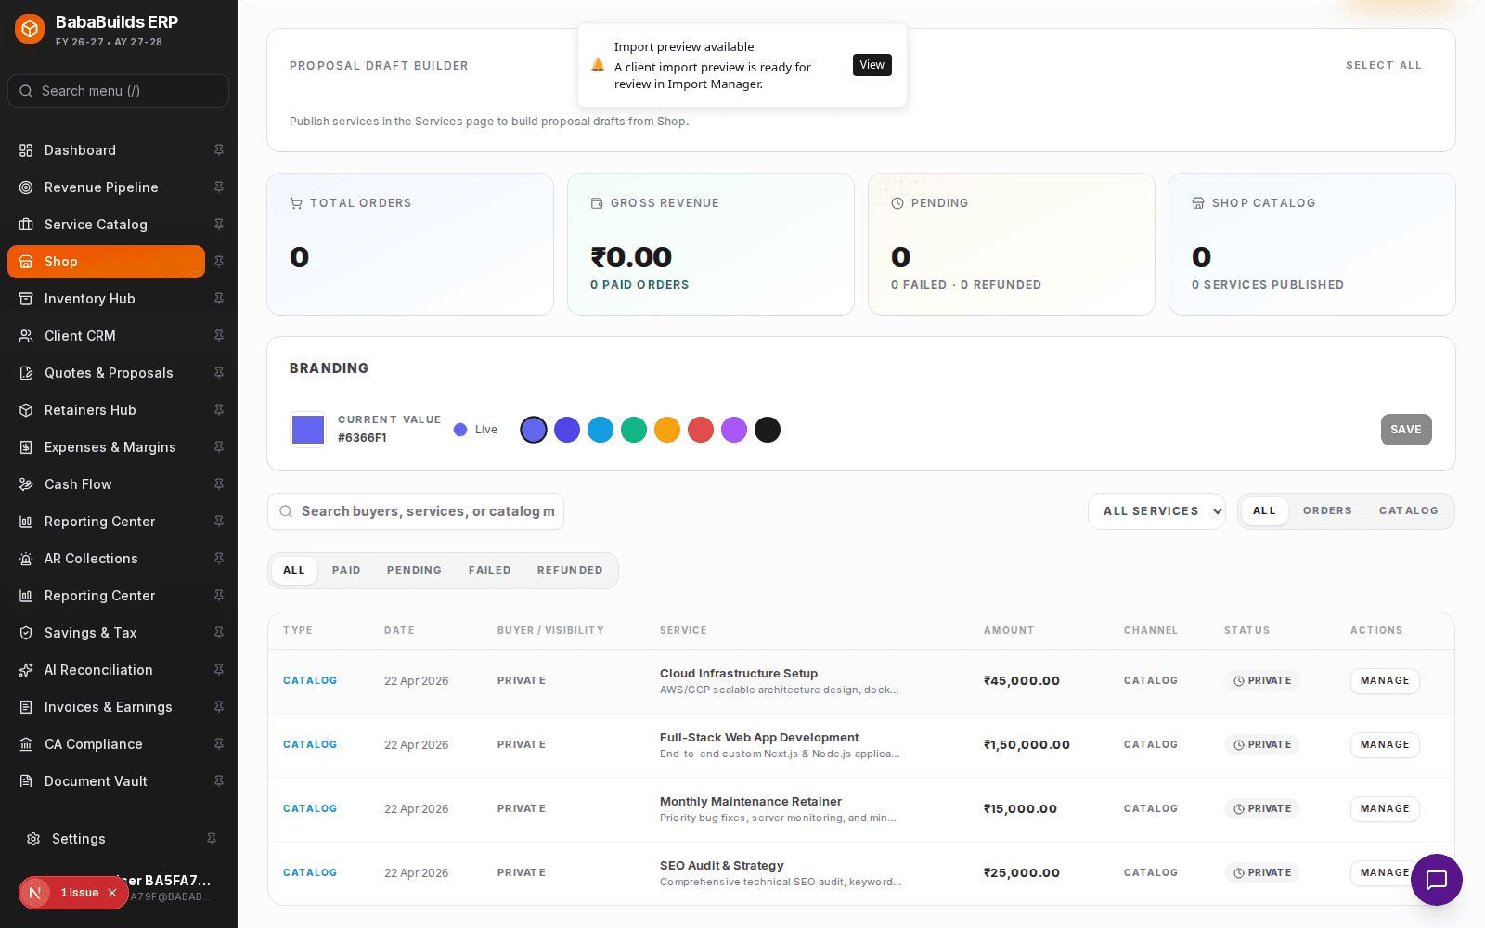Click the Expenses & Margins receipt icon
The width and height of the screenshot is (1485, 928).
[x=26, y=447]
